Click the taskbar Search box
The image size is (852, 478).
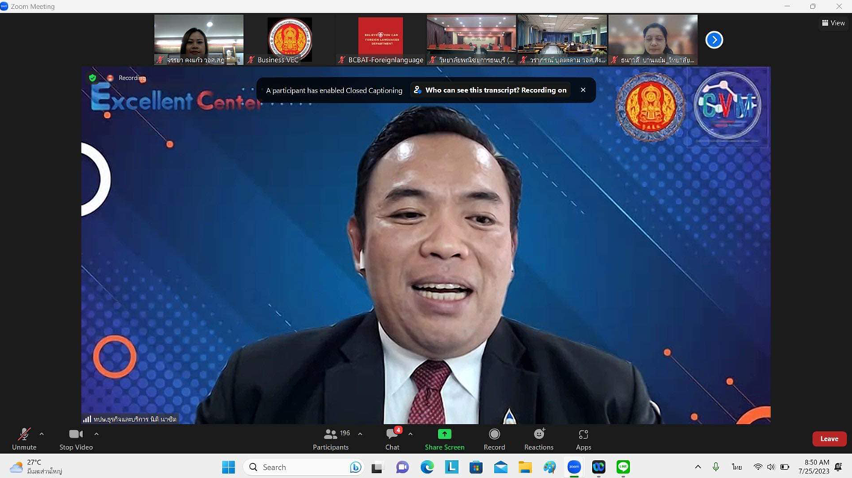[x=303, y=467]
